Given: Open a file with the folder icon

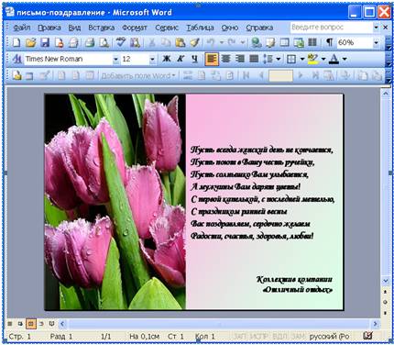Looking at the screenshot, I should (x=30, y=42).
